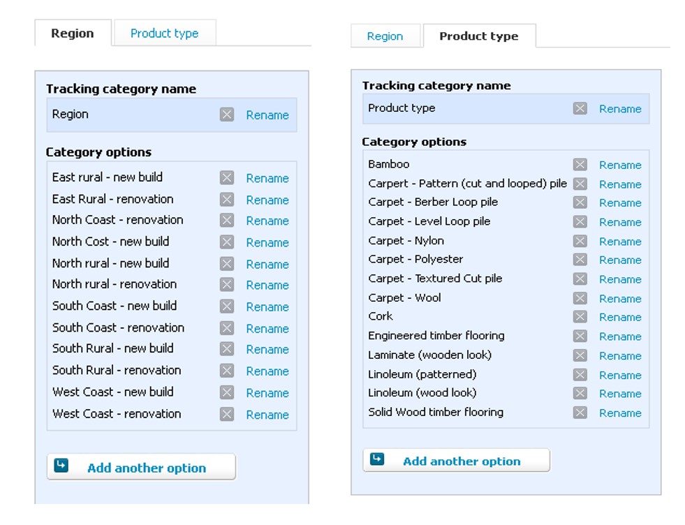The image size is (685, 525).
Task: Delete the Region tracking category name
Action: [x=227, y=115]
